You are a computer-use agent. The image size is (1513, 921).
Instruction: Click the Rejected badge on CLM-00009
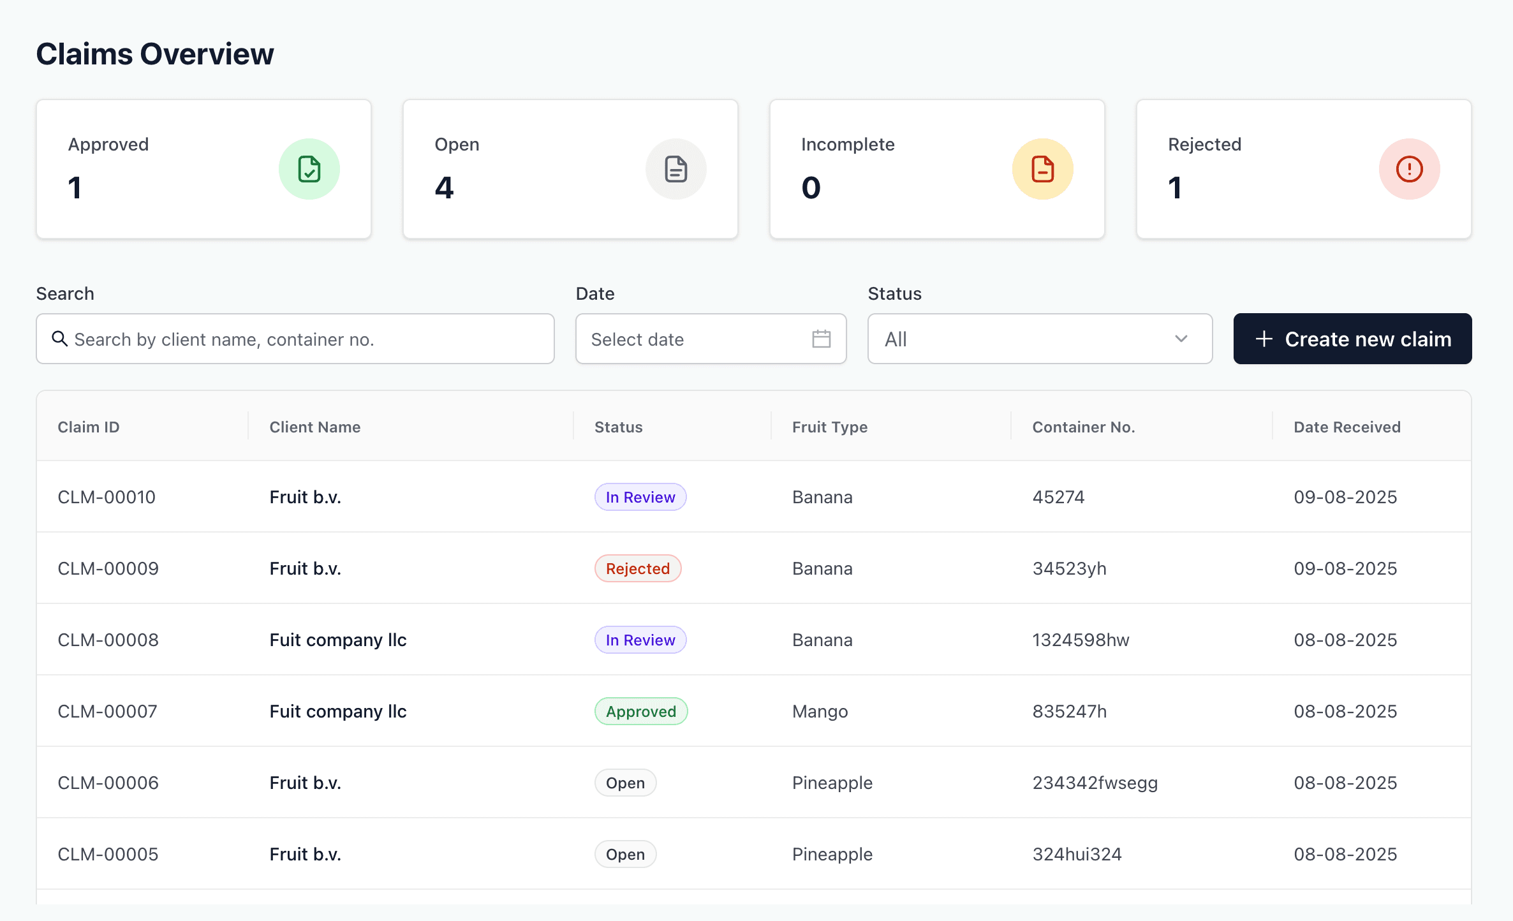point(637,568)
